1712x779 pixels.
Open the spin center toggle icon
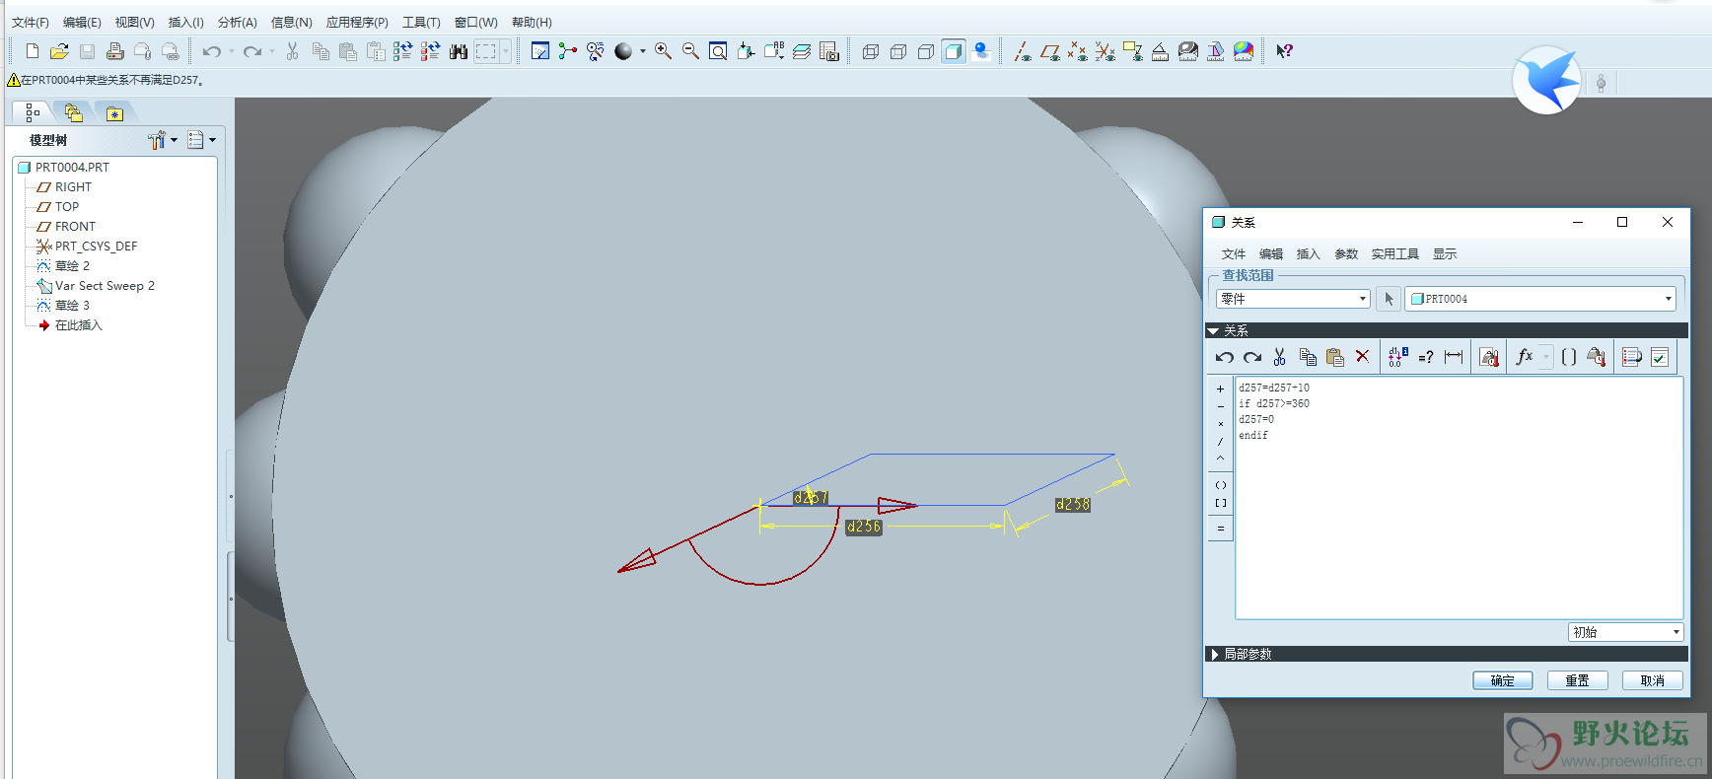567,51
